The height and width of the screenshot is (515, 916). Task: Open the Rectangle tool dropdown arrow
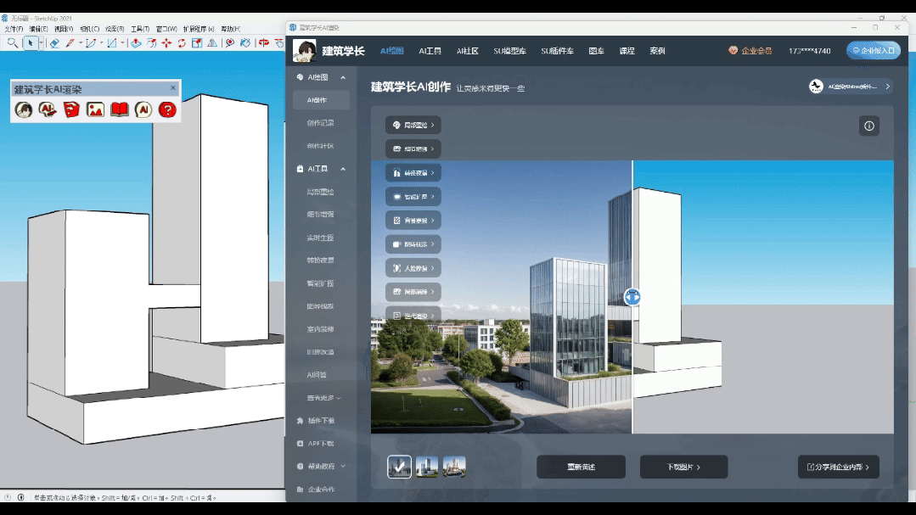122,42
